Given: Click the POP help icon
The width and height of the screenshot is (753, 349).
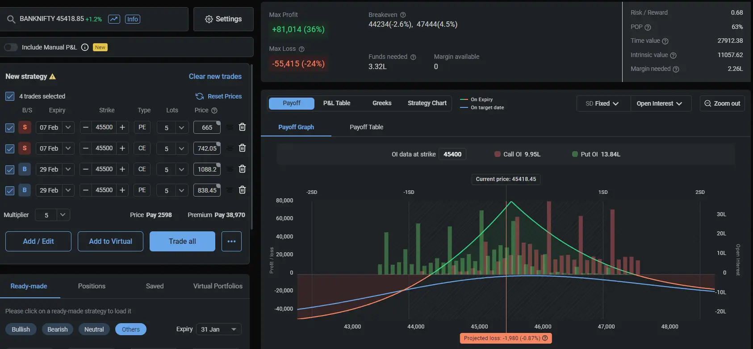Looking at the screenshot, I should click(648, 27).
